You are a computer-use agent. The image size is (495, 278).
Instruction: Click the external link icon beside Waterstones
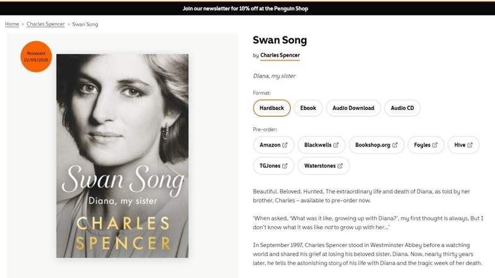tap(340, 166)
